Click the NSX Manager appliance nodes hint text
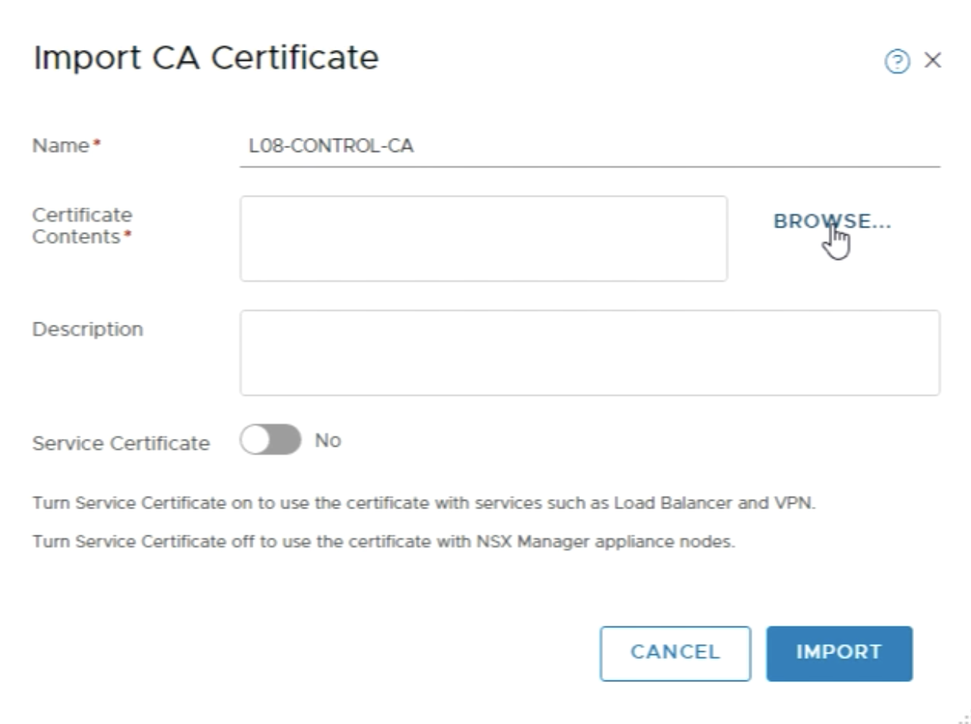This screenshot has width=971, height=724. coord(385,543)
